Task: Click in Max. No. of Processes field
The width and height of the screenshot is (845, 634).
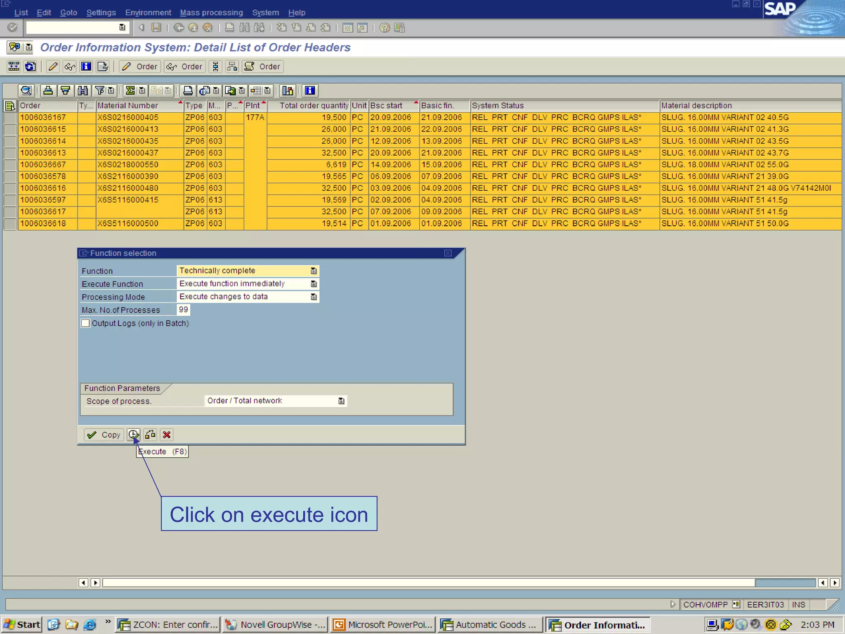Action: (183, 310)
